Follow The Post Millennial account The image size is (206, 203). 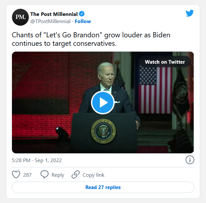click(83, 21)
